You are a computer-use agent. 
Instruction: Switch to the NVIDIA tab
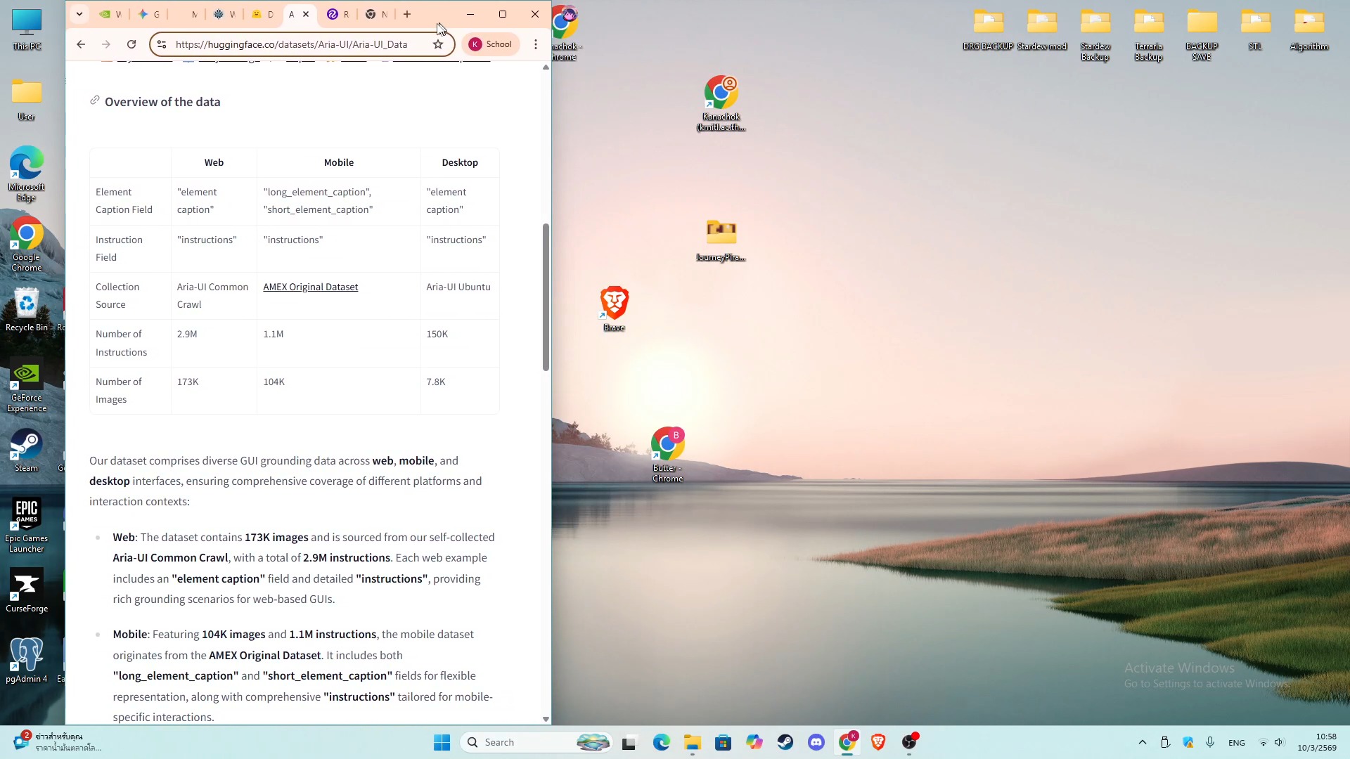110,14
